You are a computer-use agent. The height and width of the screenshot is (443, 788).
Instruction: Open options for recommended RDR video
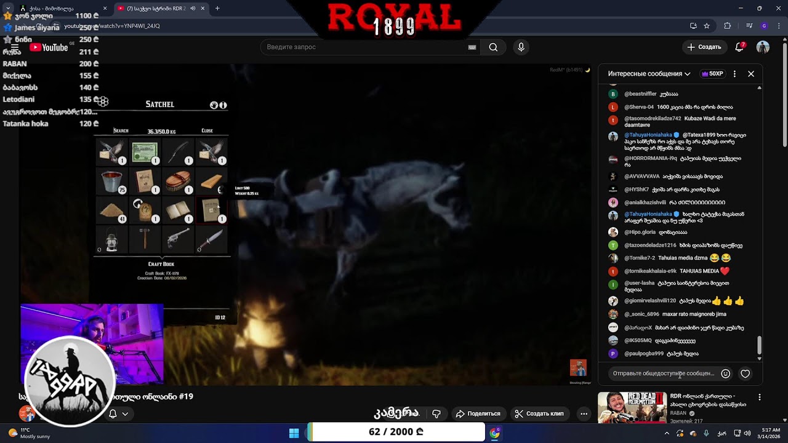(760, 397)
